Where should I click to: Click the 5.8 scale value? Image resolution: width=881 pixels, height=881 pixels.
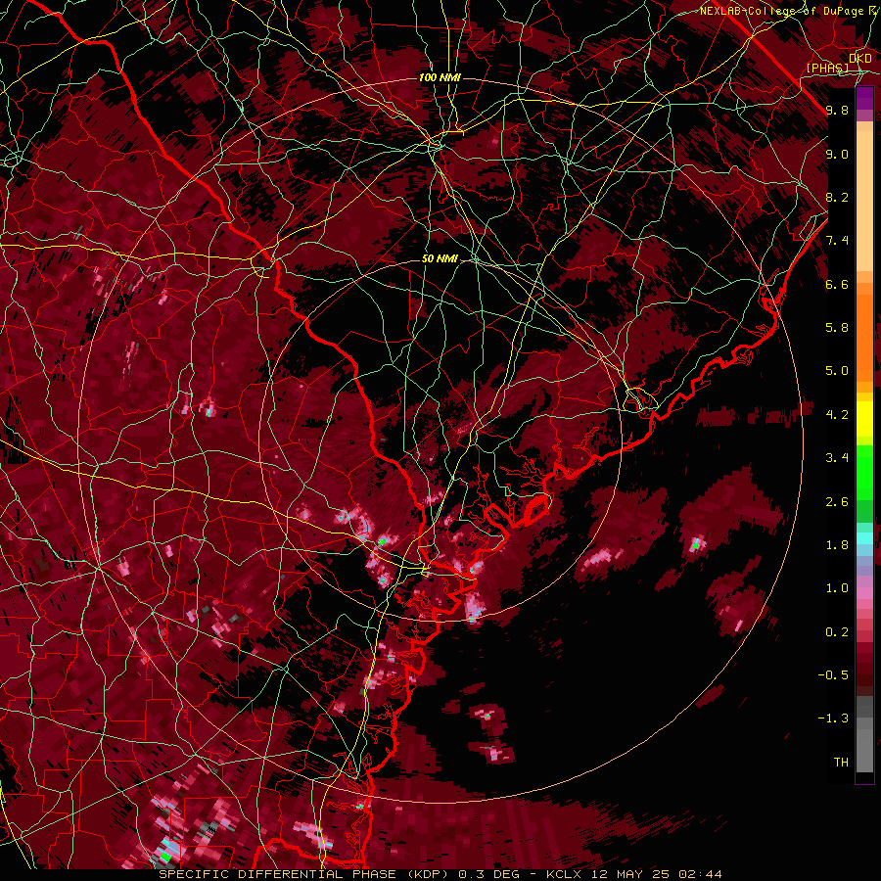tap(837, 327)
